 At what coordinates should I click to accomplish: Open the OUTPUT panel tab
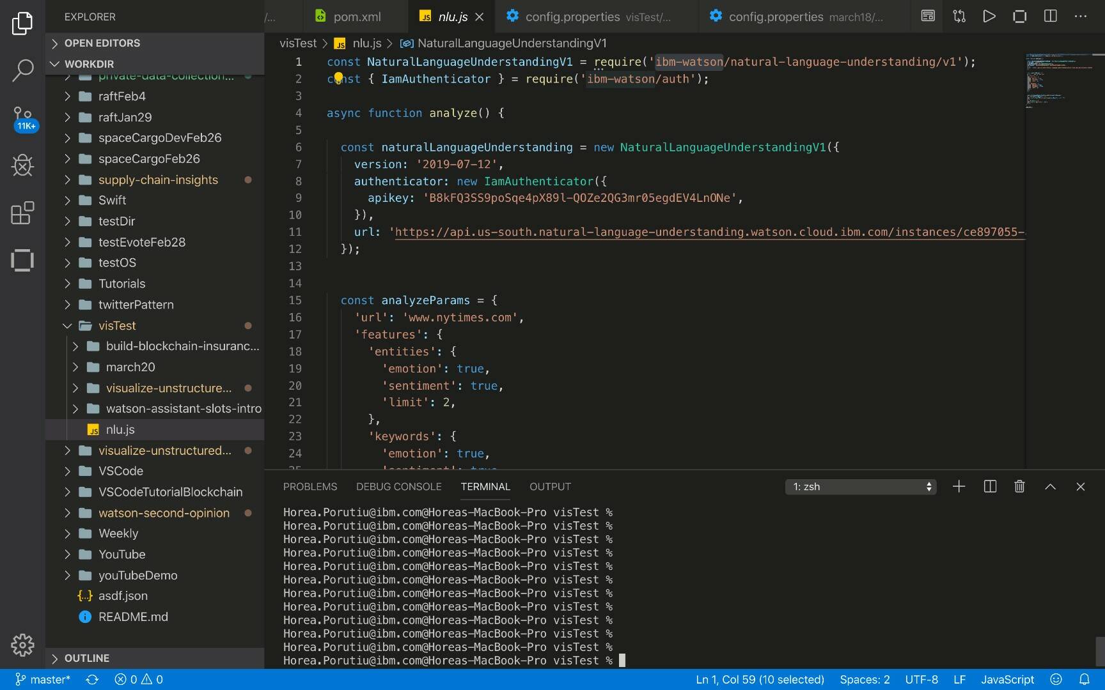[x=550, y=487]
